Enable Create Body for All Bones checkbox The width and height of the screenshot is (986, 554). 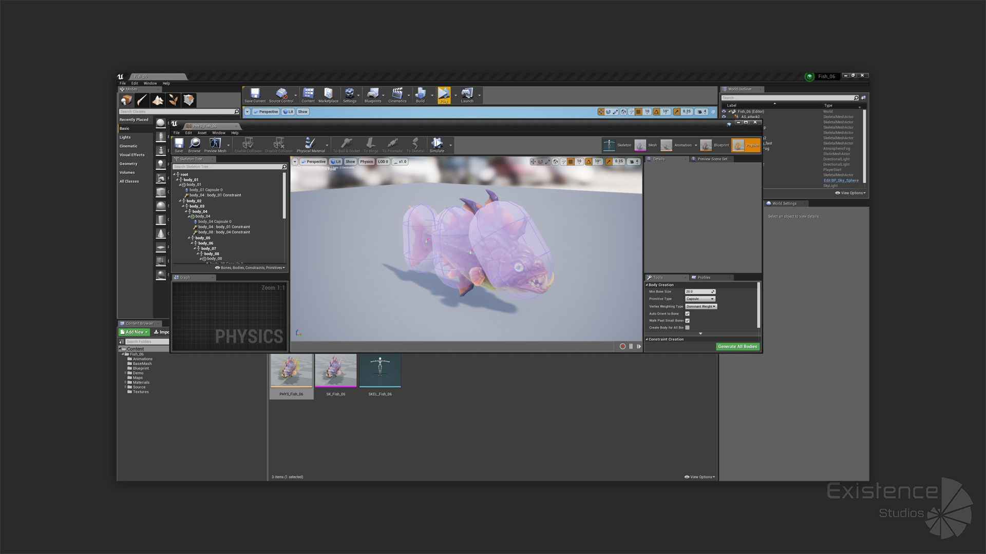point(687,327)
